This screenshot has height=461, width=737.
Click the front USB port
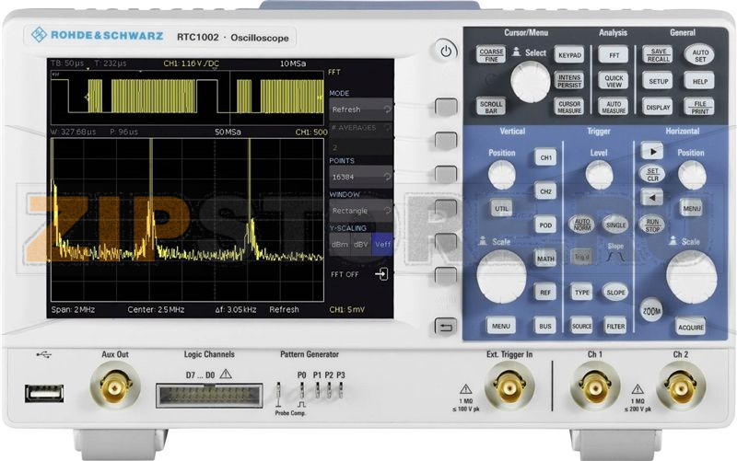[x=44, y=393]
